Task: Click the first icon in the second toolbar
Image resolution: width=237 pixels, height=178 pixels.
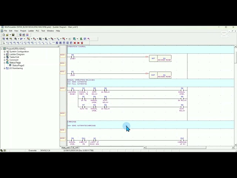Action: [x=4, y=39]
